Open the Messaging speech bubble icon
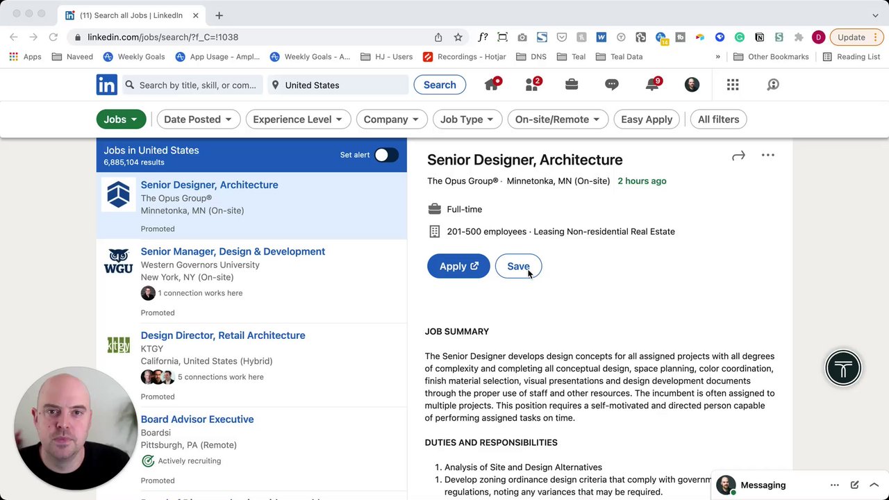This screenshot has height=500, width=889. click(x=612, y=85)
